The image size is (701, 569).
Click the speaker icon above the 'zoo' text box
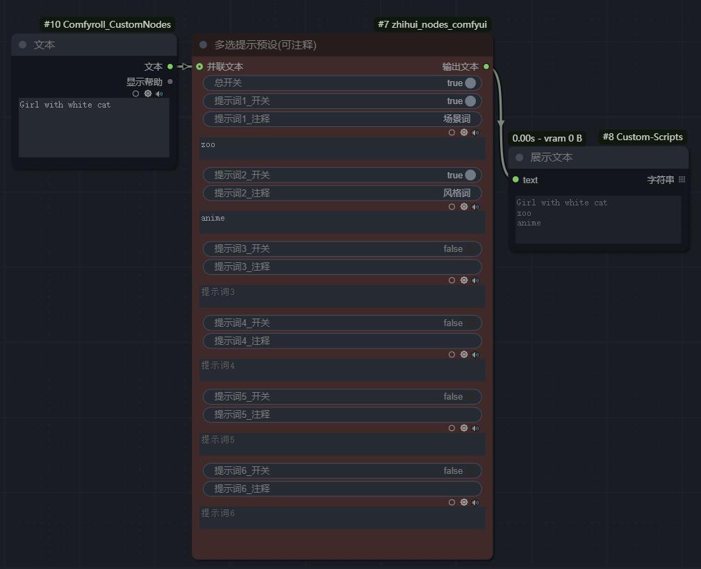pos(475,133)
